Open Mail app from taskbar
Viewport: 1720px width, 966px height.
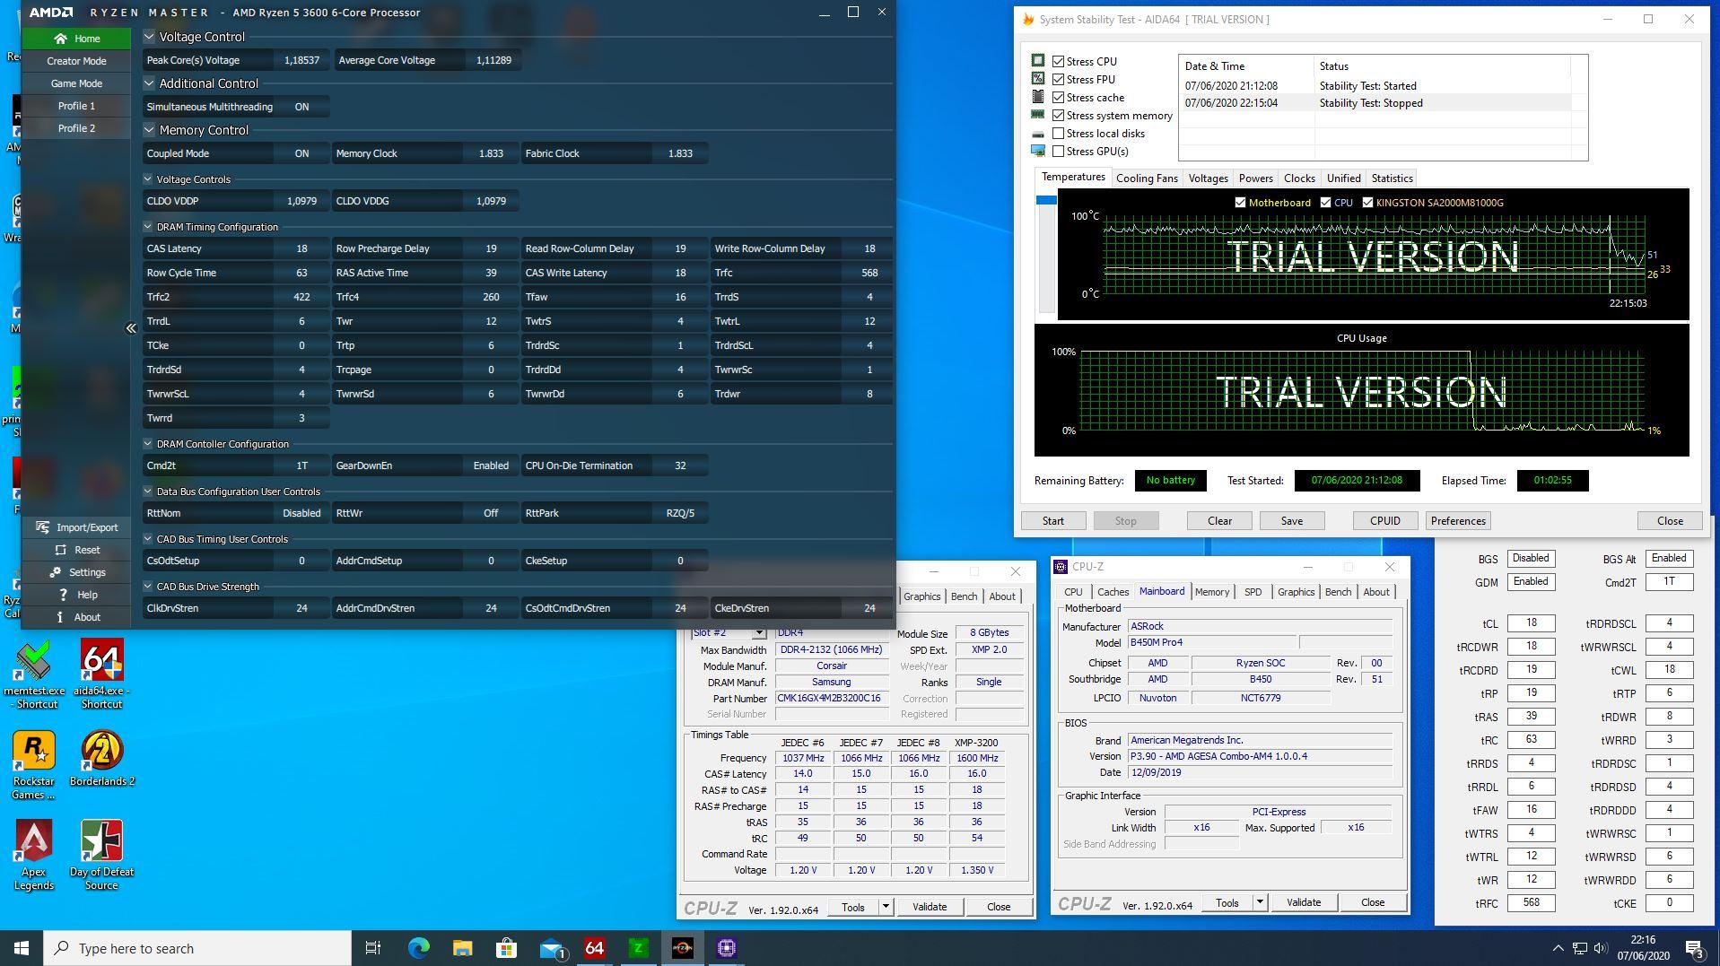pos(551,948)
